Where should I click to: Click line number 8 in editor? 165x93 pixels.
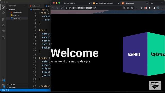(35, 37)
